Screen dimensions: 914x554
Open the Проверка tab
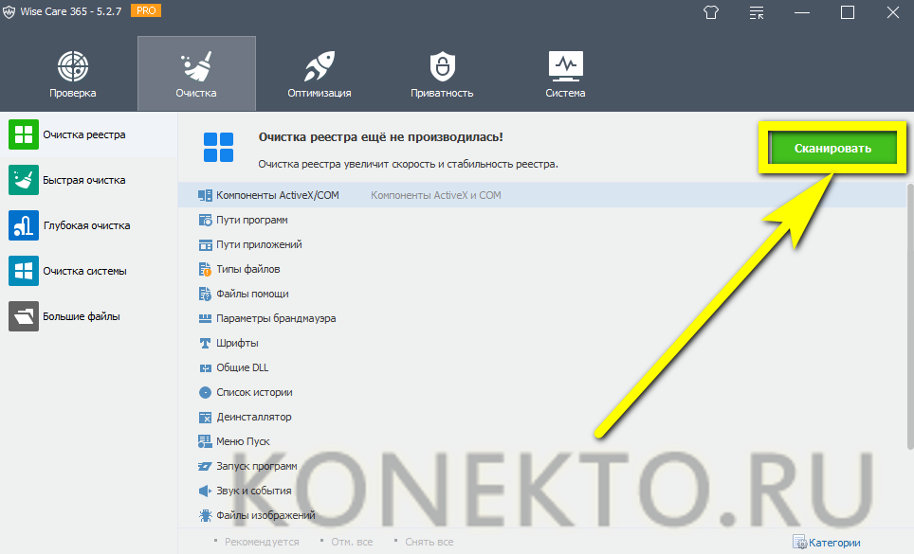tap(73, 74)
